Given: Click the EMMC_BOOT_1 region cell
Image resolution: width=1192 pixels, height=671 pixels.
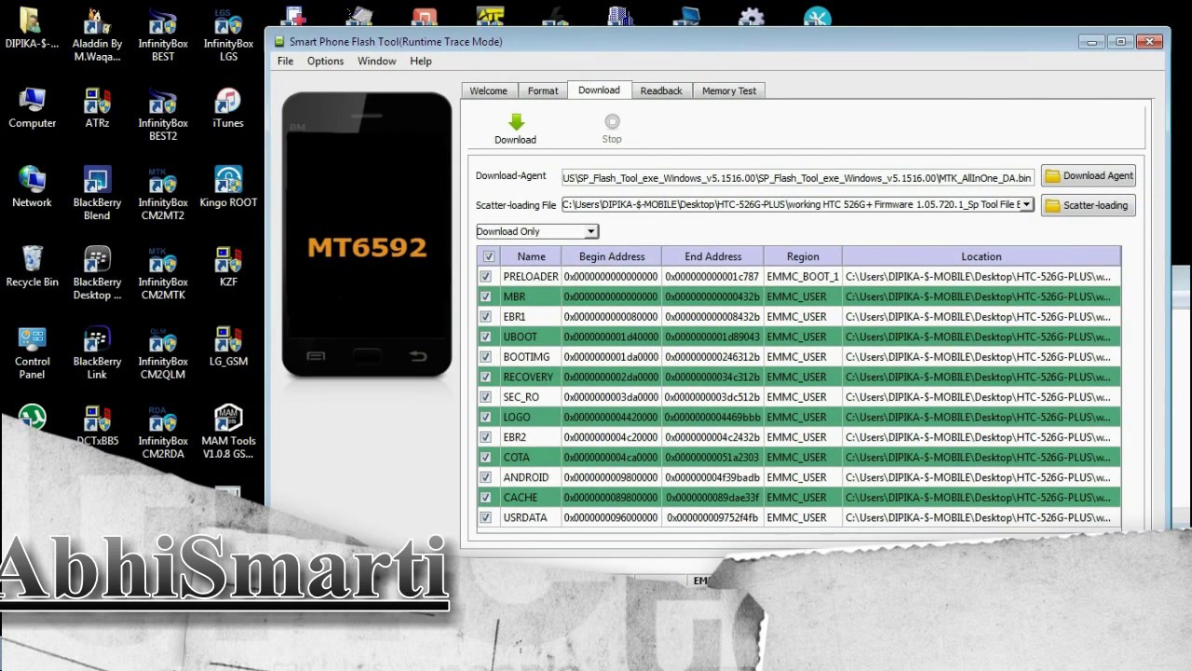Looking at the screenshot, I should [x=803, y=277].
